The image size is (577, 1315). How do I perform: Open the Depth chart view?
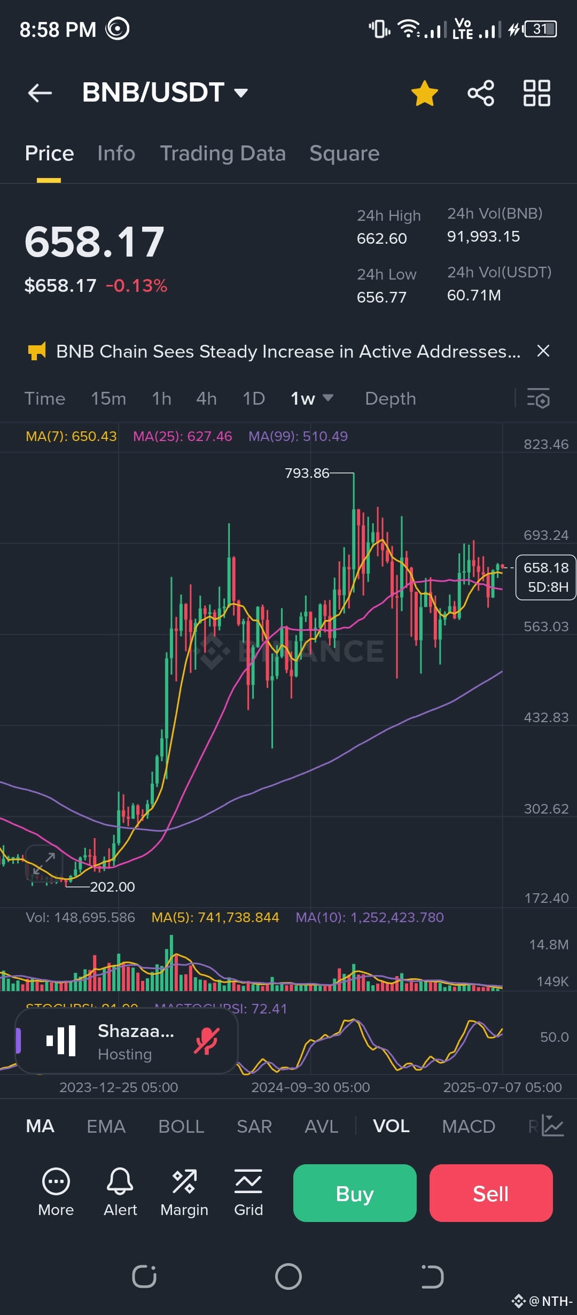(x=391, y=399)
